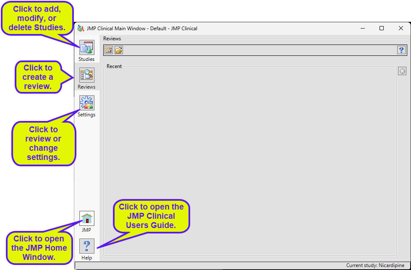This screenshot has height=270, width=411.
Task: Minimize the JMP Clinical Main Window
Action: click(363, 28)
